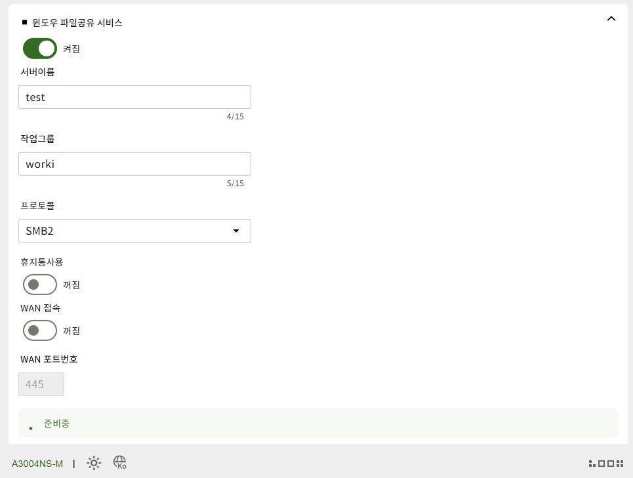Click the 준비중 status bar
633x478 pixels.
pyautogui.click(x=318, y=423)
